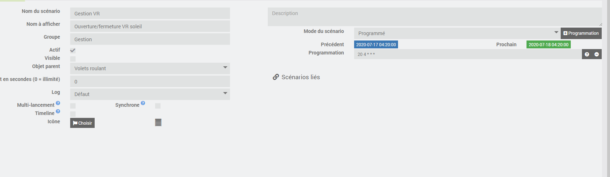Click the cron expression input field
Image resolution: width=610 pixels, height=177 pixels.
pyautogui.click(x=467, y=54)
